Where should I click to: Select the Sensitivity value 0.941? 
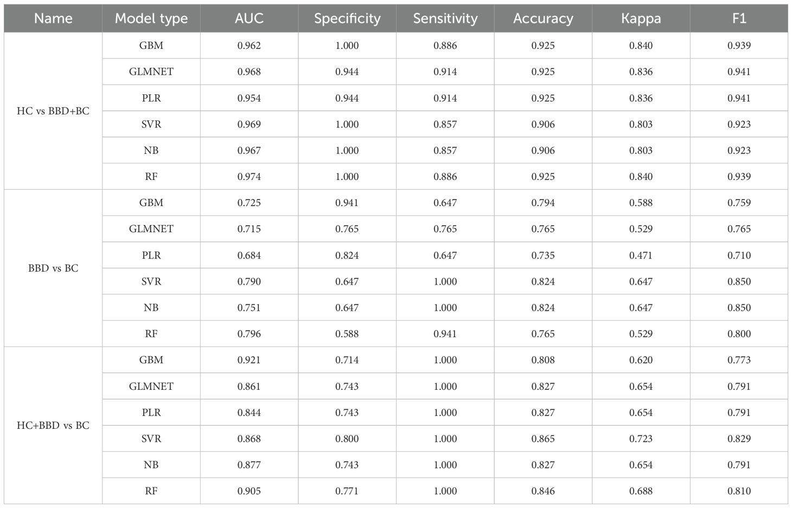tap(445, 334)
